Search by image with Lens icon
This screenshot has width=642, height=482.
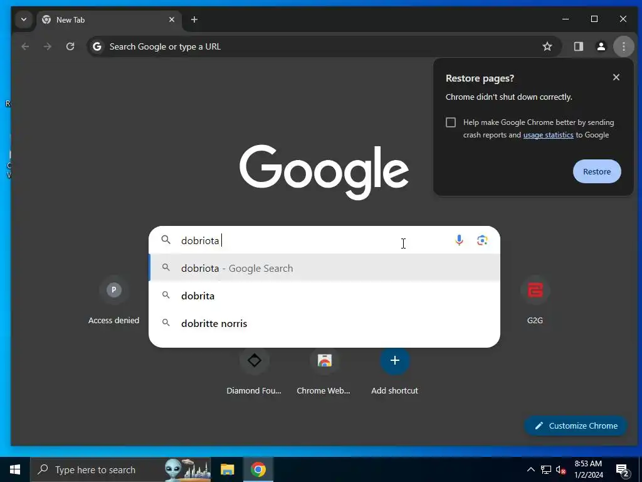coord(482,240)
